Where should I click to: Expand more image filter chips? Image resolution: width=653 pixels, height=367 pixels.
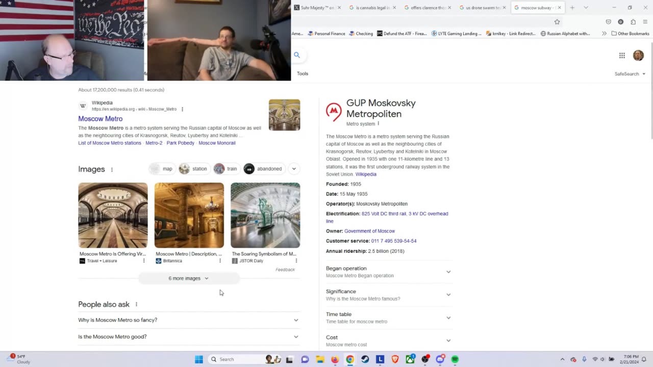click(x=294, y=169)
